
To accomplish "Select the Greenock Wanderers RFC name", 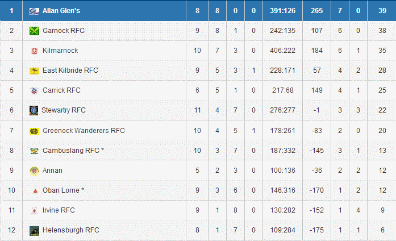I will (84, 131).
